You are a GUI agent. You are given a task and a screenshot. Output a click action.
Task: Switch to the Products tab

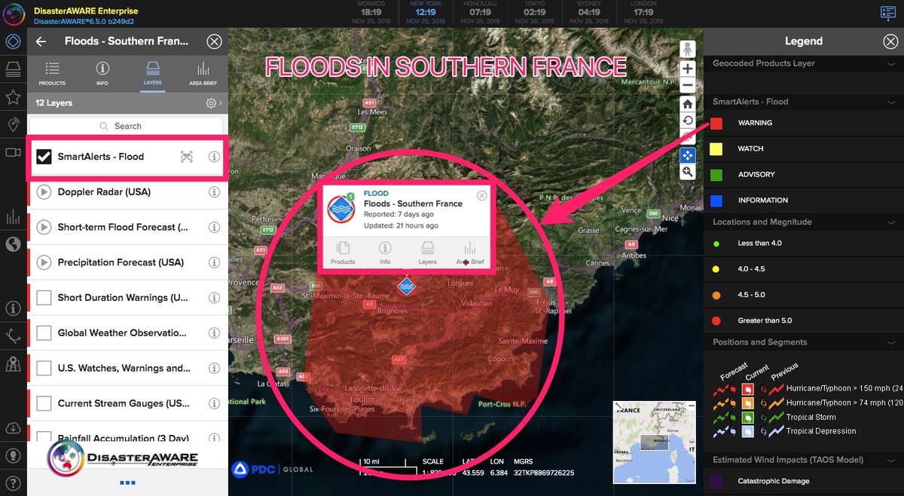(52, 73)
